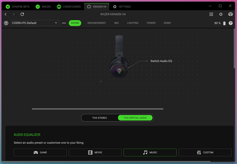Click the vertical scrollbar on the right

(234, 48)
